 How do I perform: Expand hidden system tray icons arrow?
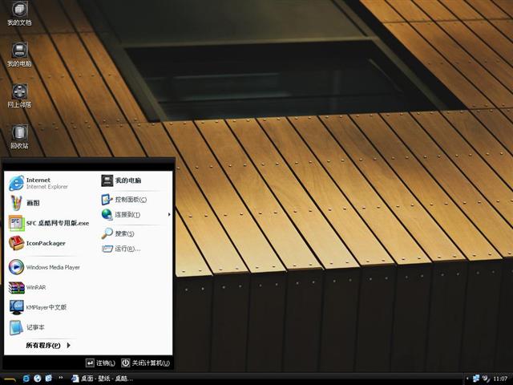pyautogui.click(x=467, y=379)
